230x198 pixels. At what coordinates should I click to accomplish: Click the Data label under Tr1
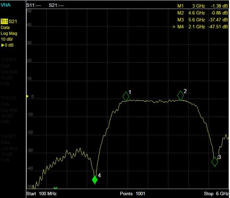tap(5, 28)
